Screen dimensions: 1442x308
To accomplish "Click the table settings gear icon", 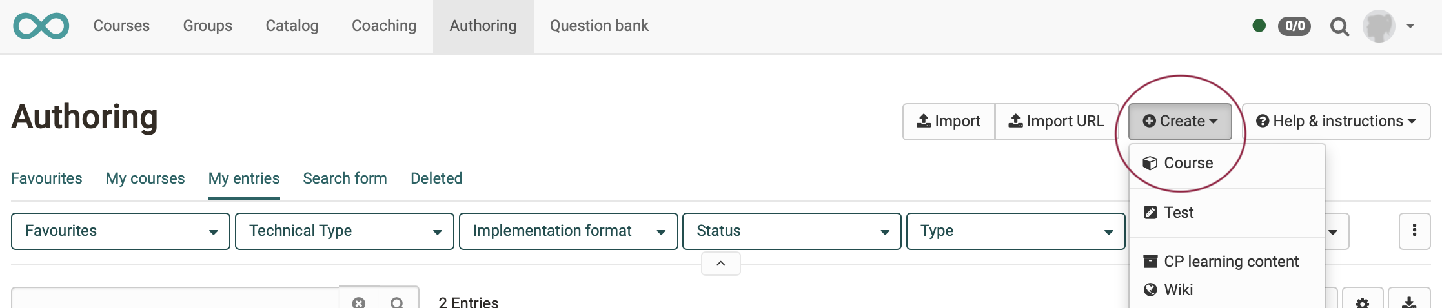I will tap(1362, 302).
